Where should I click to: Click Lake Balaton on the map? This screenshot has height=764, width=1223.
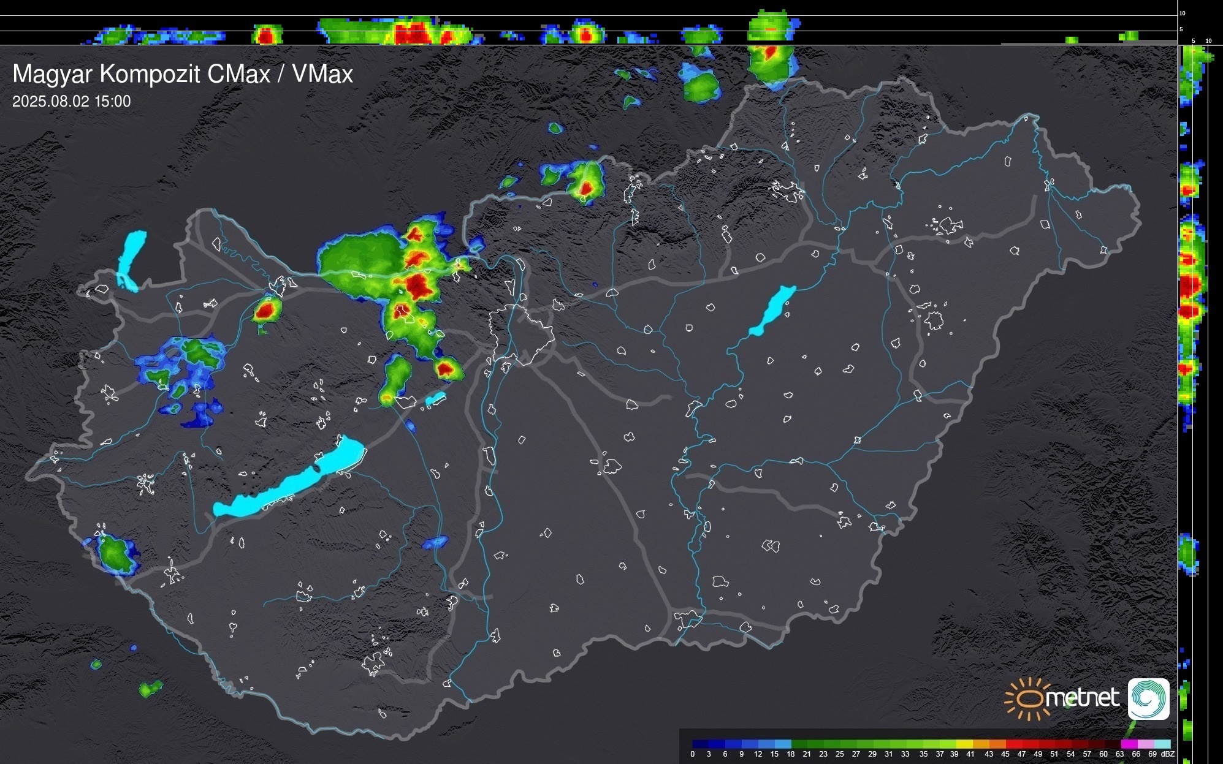(x=291, y=484)
